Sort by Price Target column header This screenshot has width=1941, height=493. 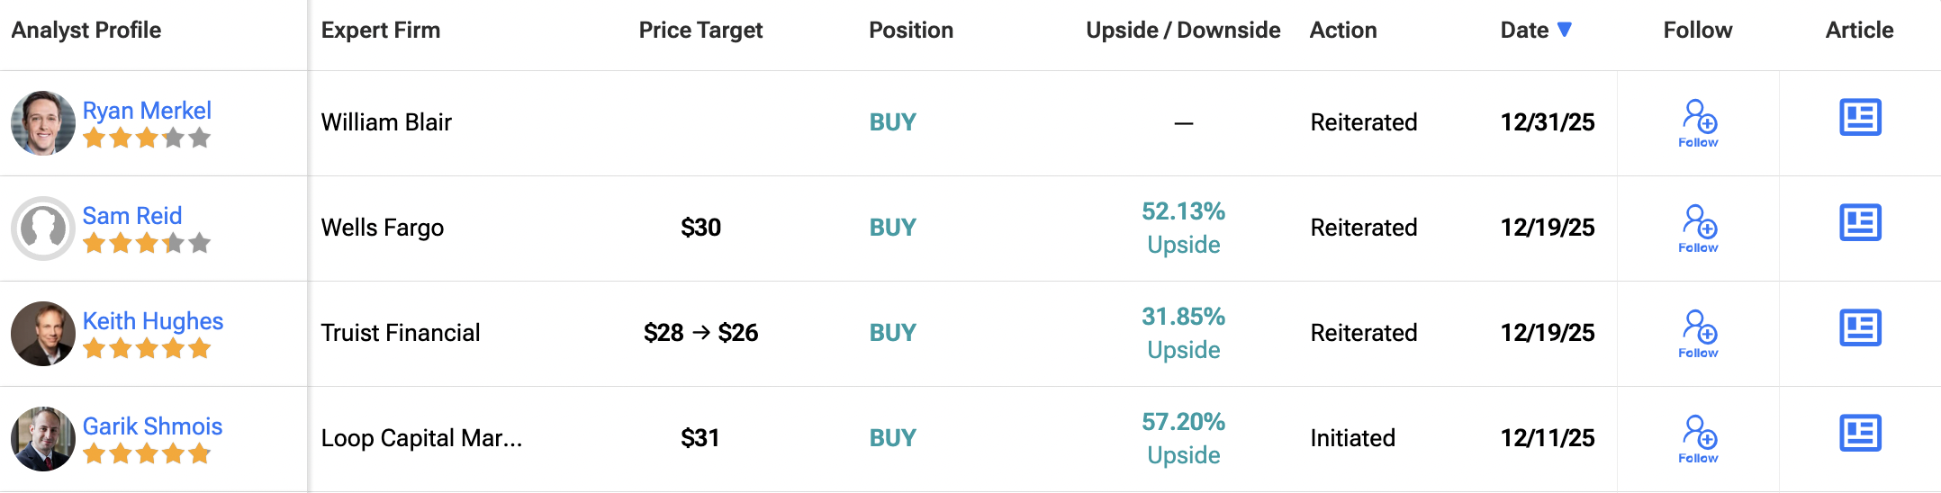click(700, 31)
